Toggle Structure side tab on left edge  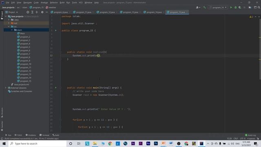point(2,113)
